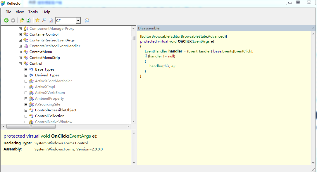This screenshot has height=172, width=317.
Task: Click the grey Forward arrow button
Action: [x=13, y=20]
